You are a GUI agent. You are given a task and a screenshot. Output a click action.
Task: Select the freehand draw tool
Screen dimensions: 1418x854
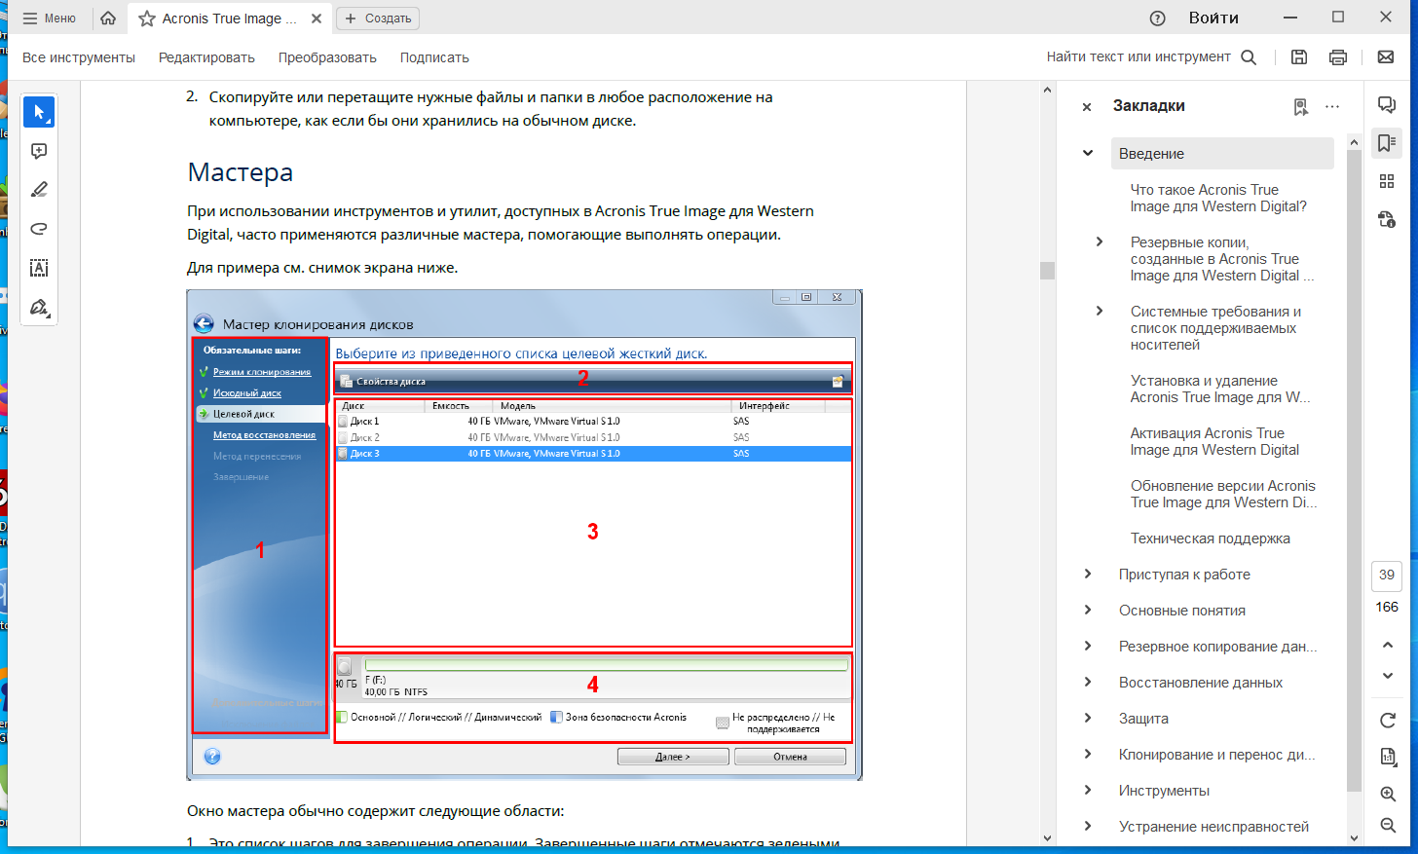coord(39,229)
